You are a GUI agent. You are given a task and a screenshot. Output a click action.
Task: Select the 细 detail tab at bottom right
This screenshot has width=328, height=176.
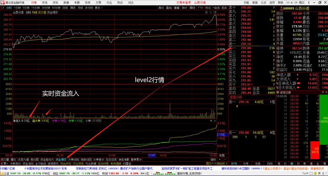point(292,163)
